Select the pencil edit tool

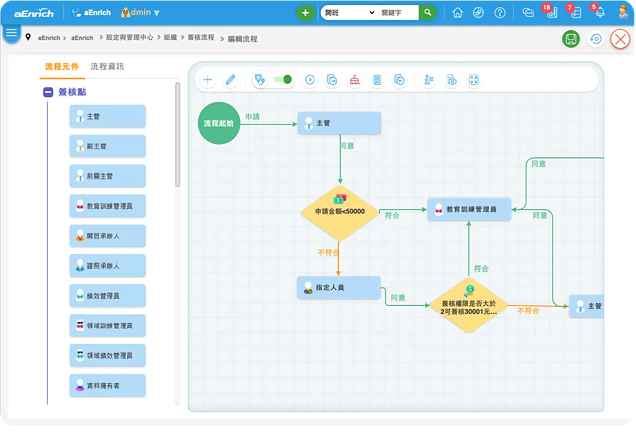click(230, 80)
